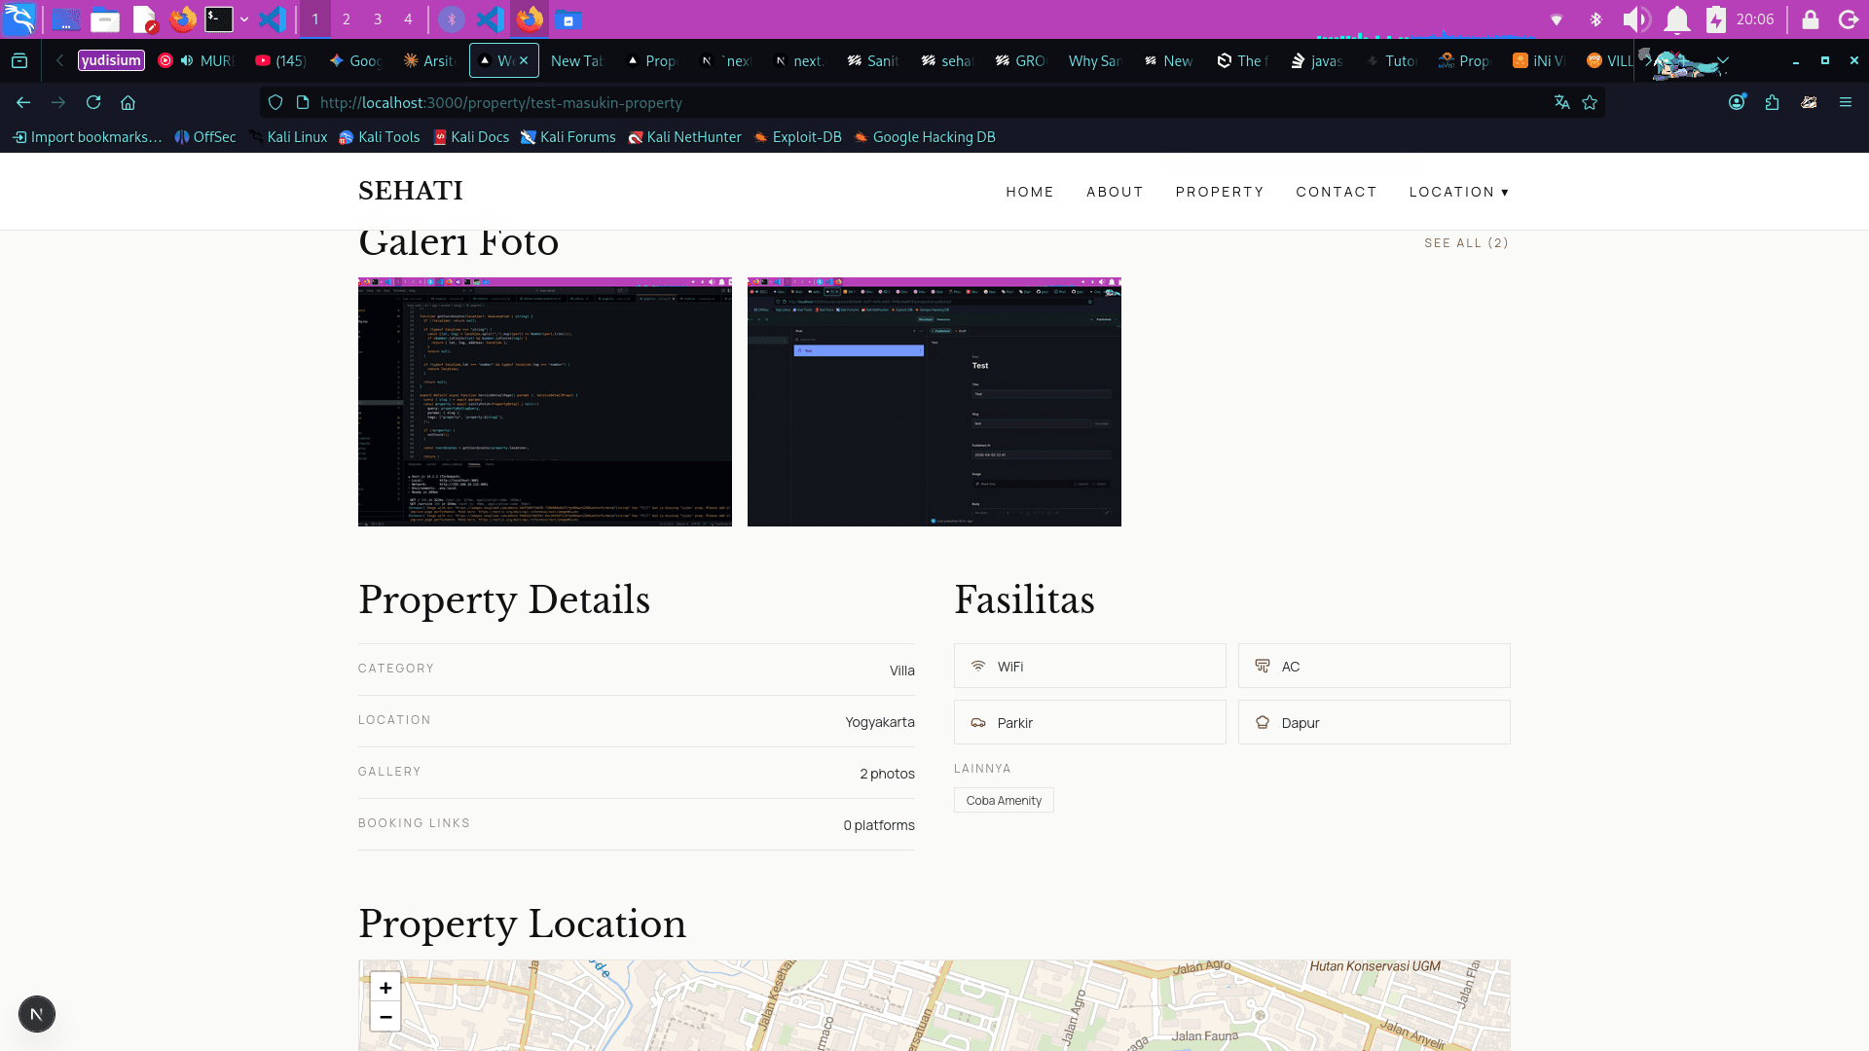Launch the terminal emulator from the panel

[219, 18]
